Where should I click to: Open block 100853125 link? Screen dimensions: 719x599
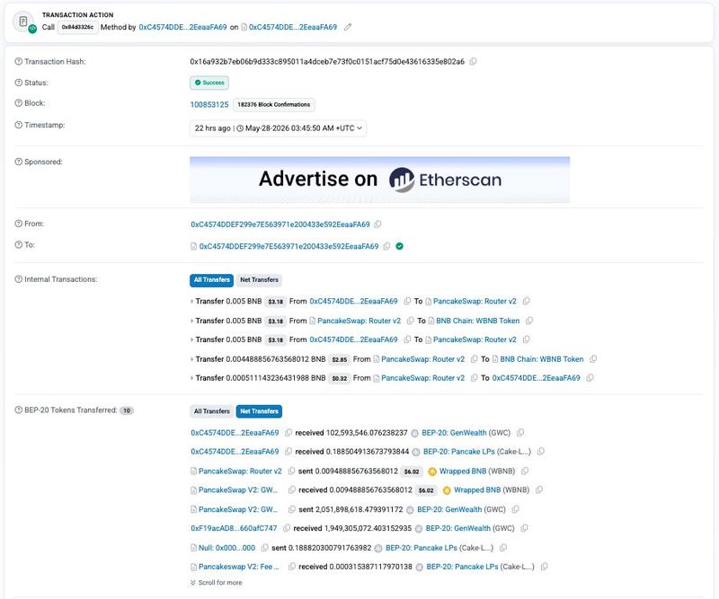pos(209,104)
